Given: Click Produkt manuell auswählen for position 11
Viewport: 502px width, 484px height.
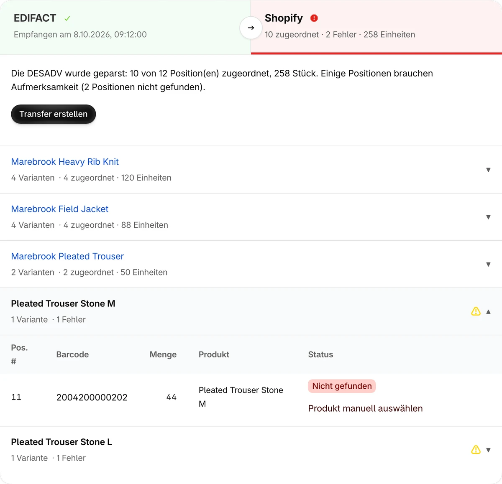Looking at the screenshot, I should click(365, 408).
